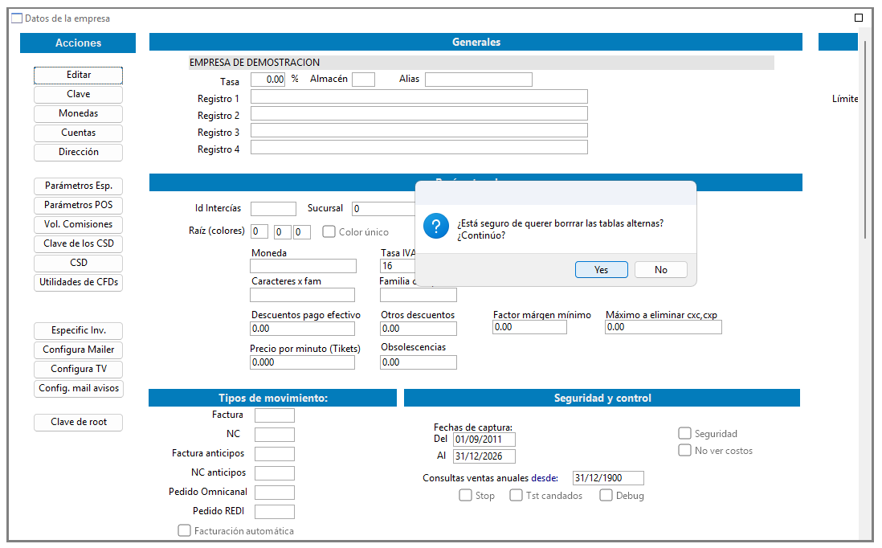Click the blue question mark icon
882x548 pixels.
click(x=436, y=226)
